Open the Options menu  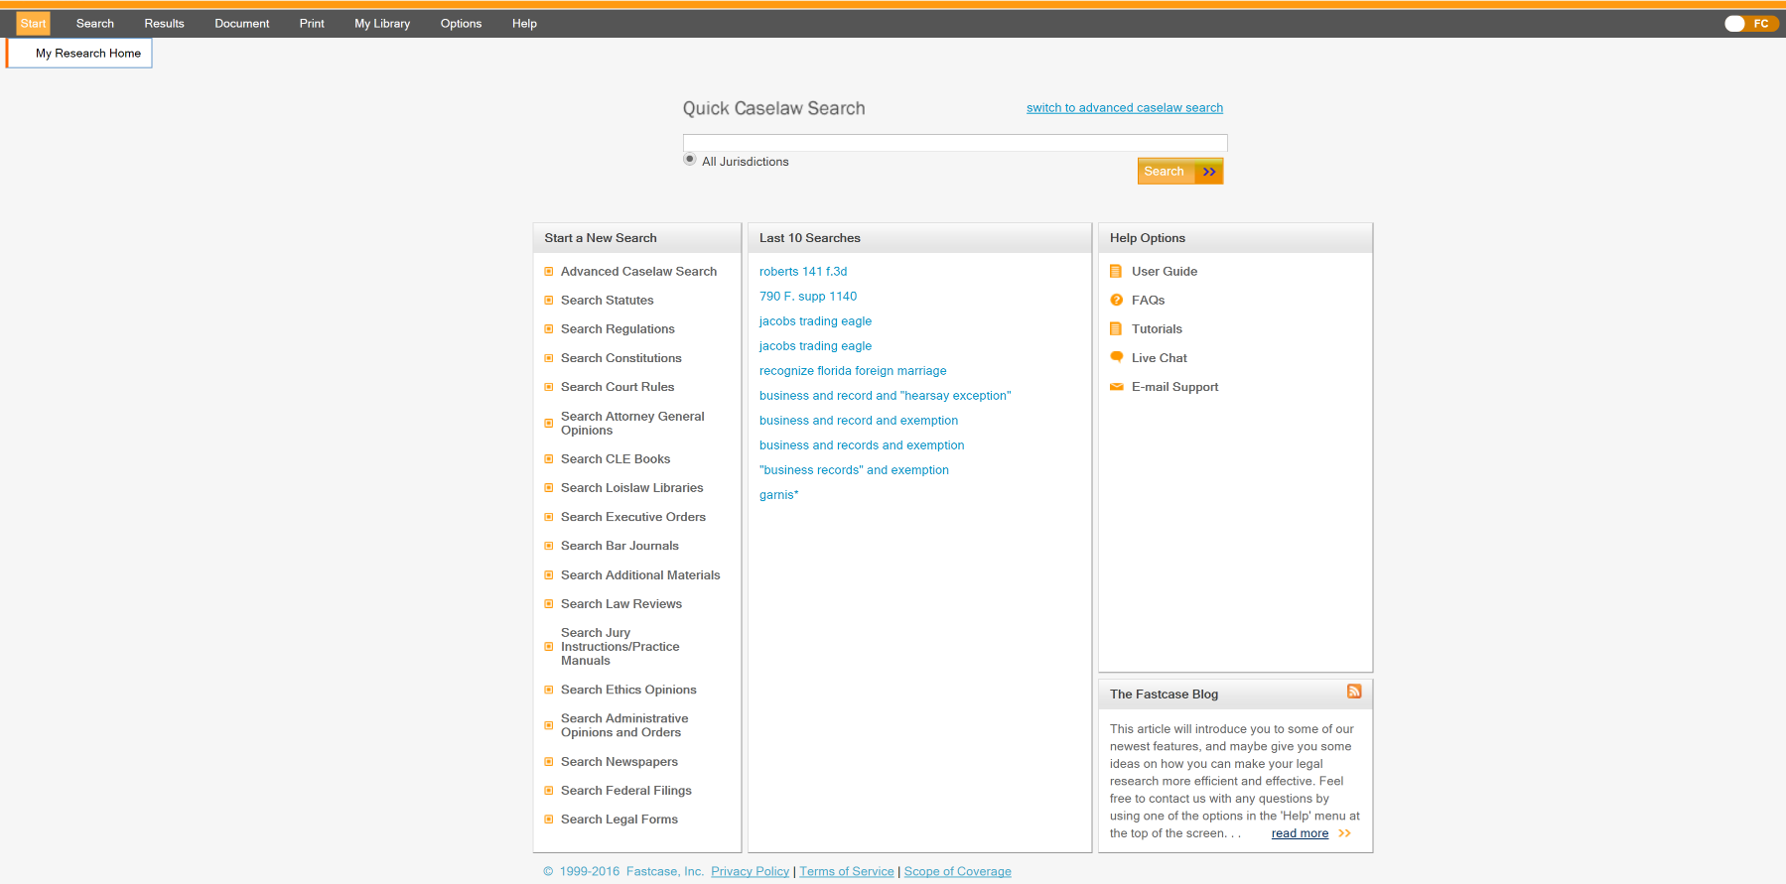click(x=461, y=24)
